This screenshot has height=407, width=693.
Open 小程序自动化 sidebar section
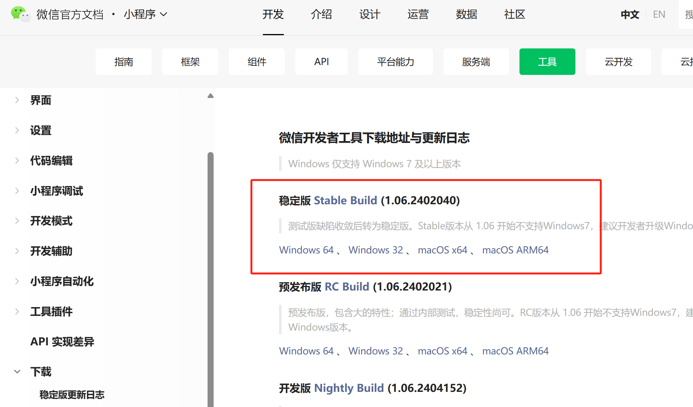62,281
